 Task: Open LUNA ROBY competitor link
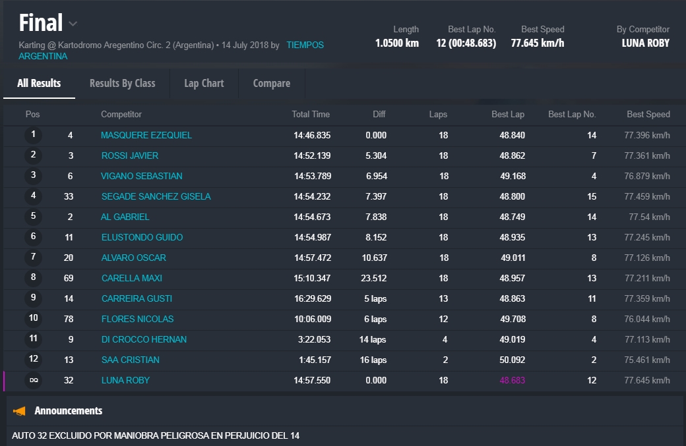pos(125,380)
